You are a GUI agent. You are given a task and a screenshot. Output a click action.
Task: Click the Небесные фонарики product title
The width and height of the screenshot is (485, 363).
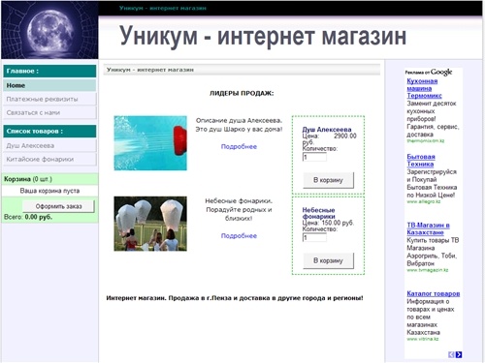click(318, 213)
